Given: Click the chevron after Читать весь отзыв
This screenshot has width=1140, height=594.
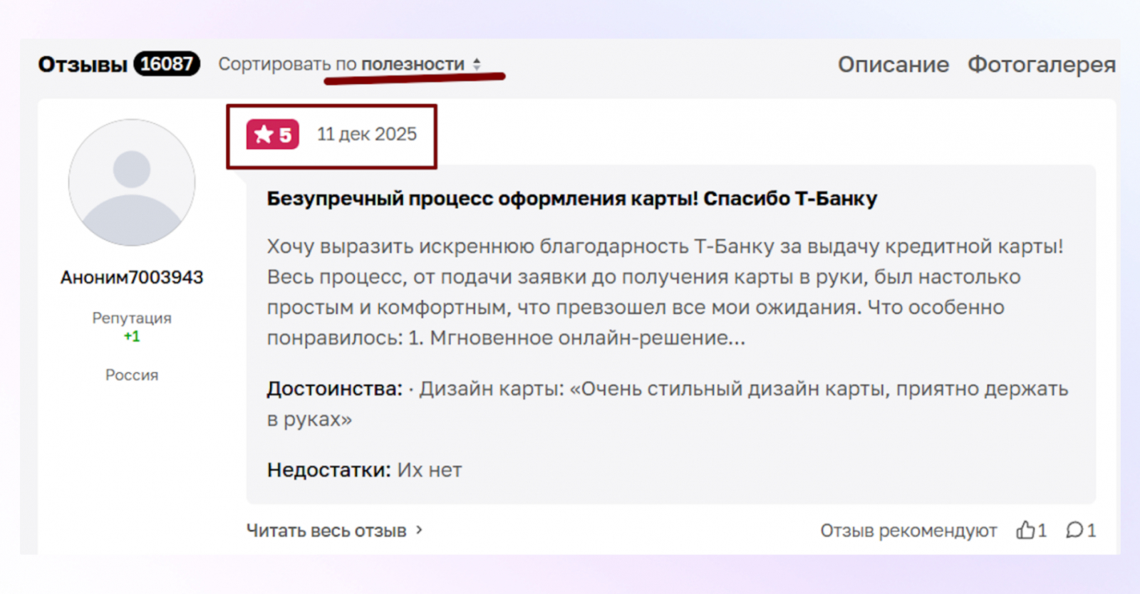Looking at the screenshot, I should click(420, 530).
